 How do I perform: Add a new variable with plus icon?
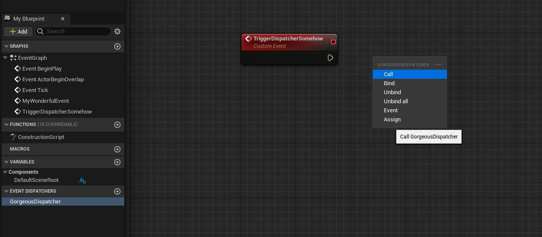tap(117, 162)
